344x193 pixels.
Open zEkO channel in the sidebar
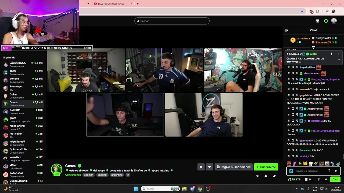tap(23, 72)
